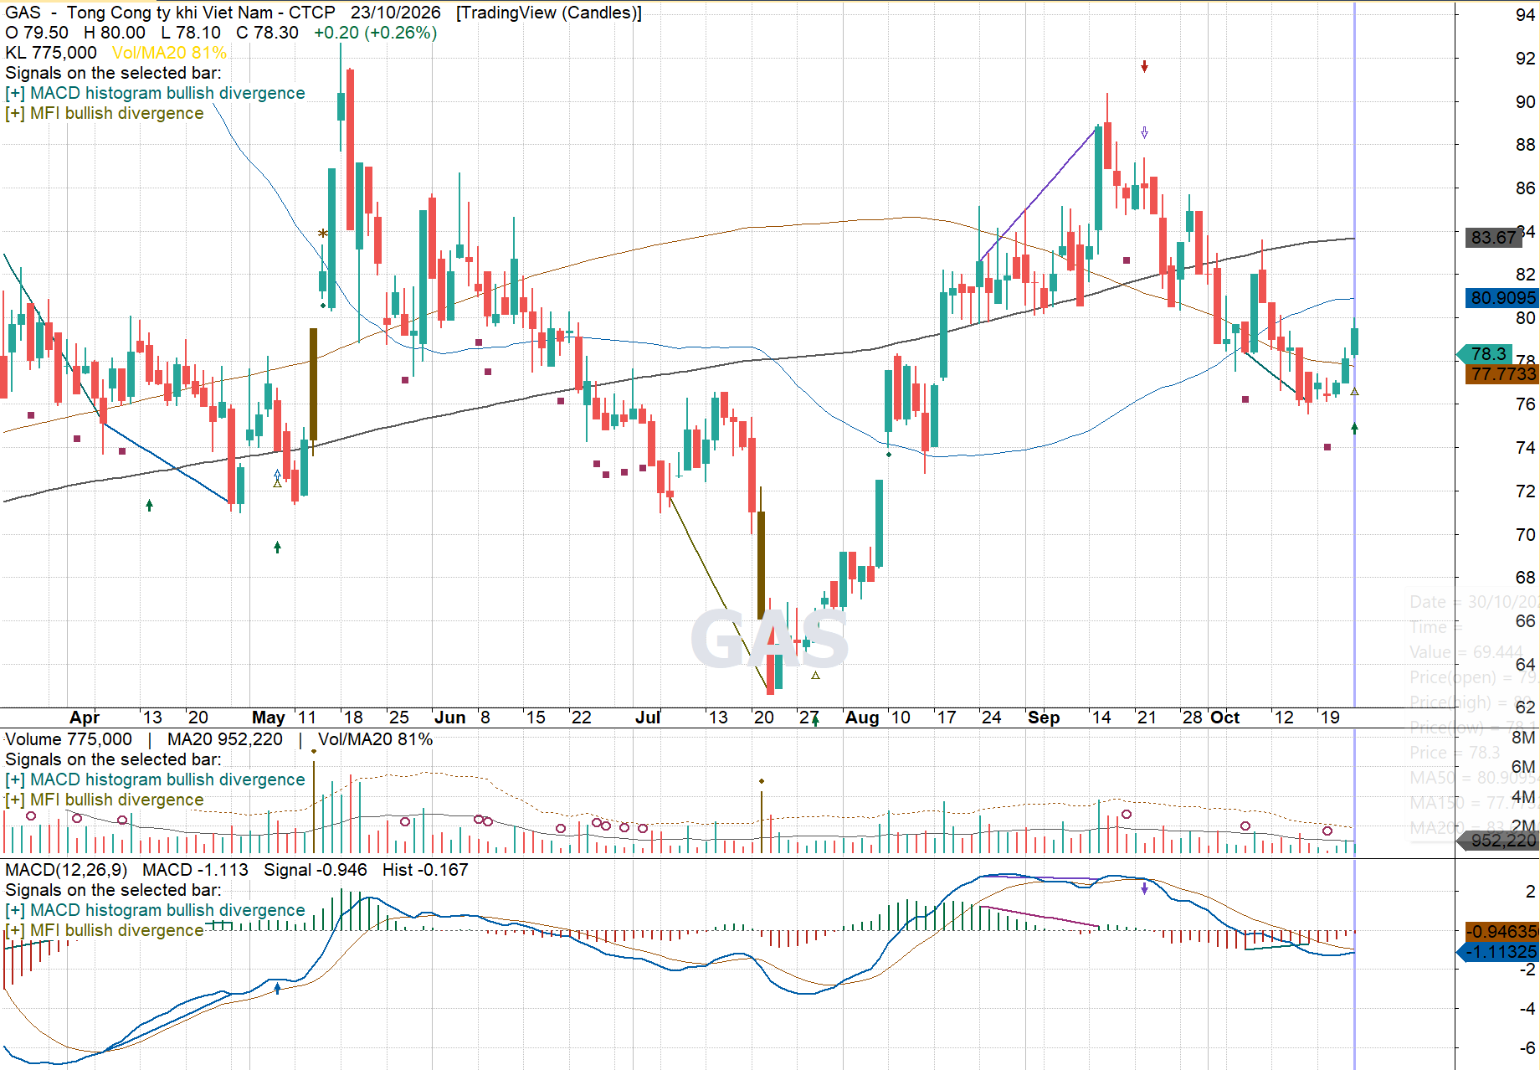The height and width of the screenshot is (1070, 1540).
Task: Click the Sep label on the date axis
Action: click(x=1044, y=718)
